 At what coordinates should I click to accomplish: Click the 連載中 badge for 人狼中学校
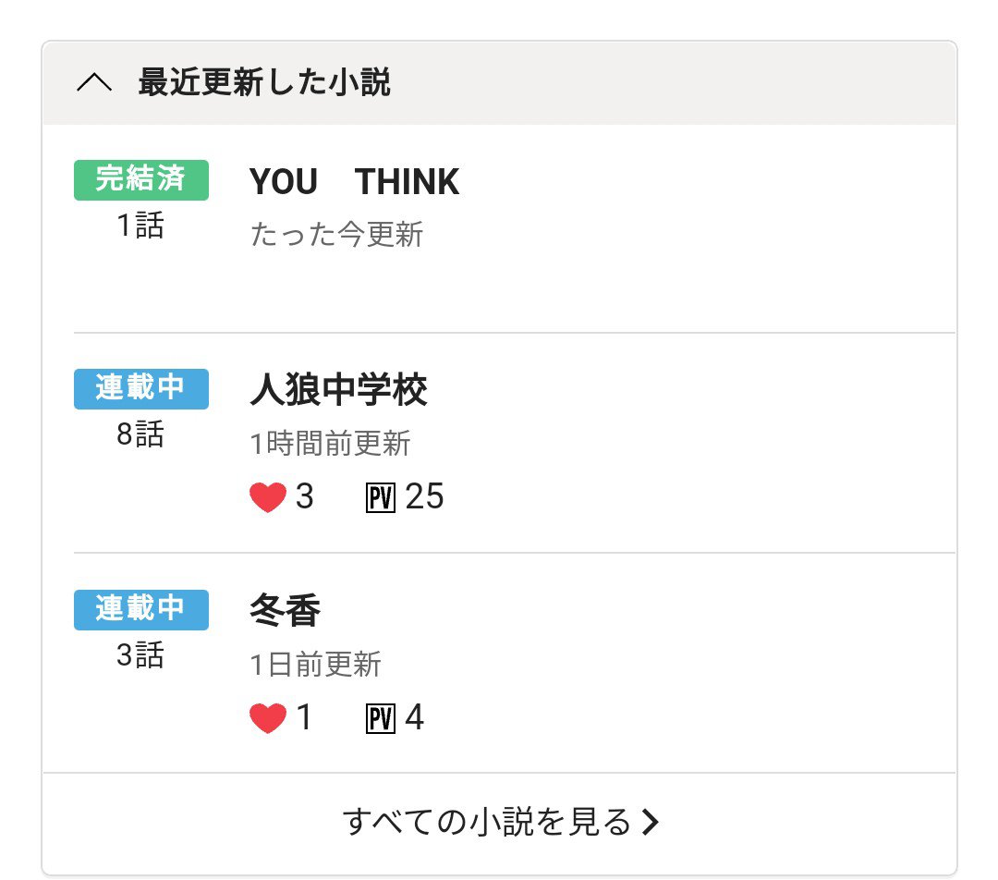pos(141,388)
